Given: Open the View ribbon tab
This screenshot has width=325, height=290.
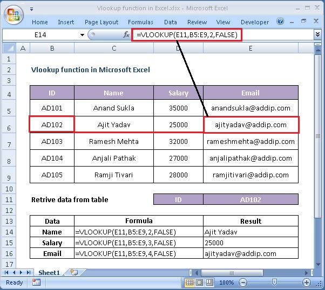Looking at the screenshot, I should click(223, 22).
